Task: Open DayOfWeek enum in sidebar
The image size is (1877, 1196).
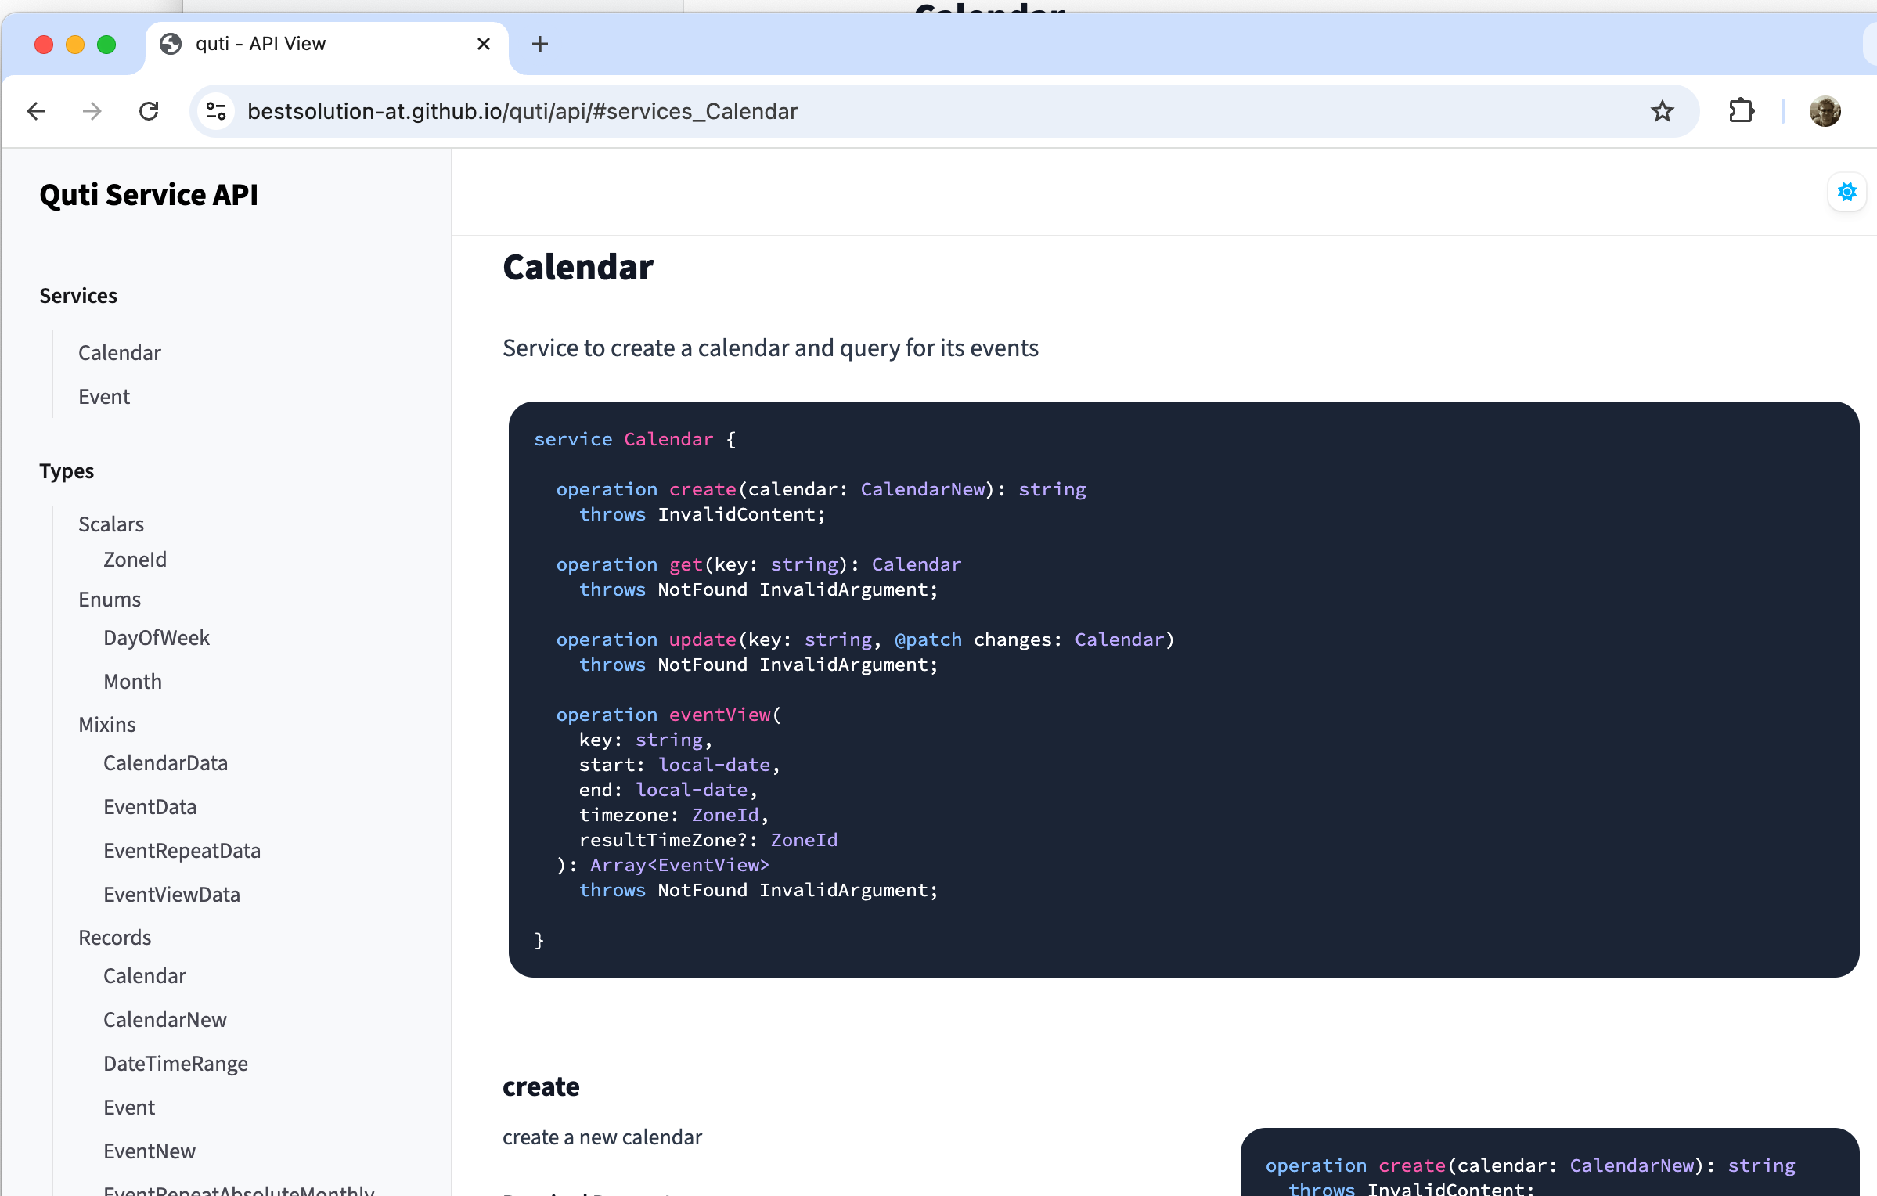Action: click(x=156, y=638)
